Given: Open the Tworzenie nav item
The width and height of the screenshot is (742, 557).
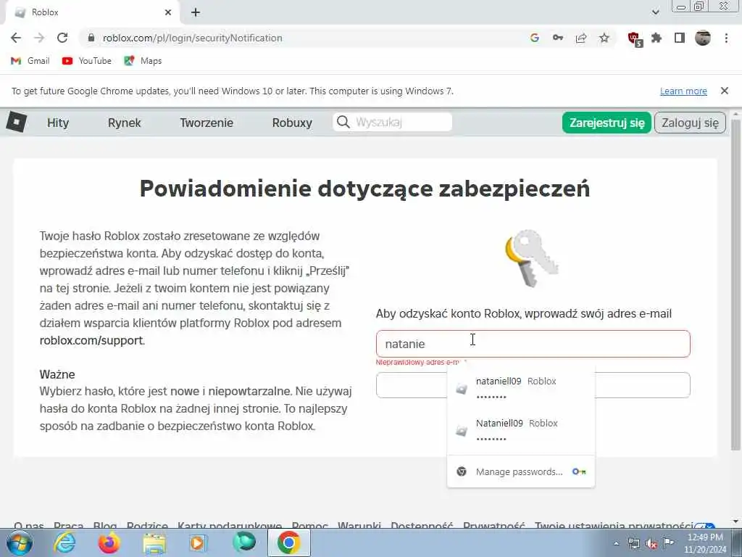Looking at the screenshot, I should (207, 123).
